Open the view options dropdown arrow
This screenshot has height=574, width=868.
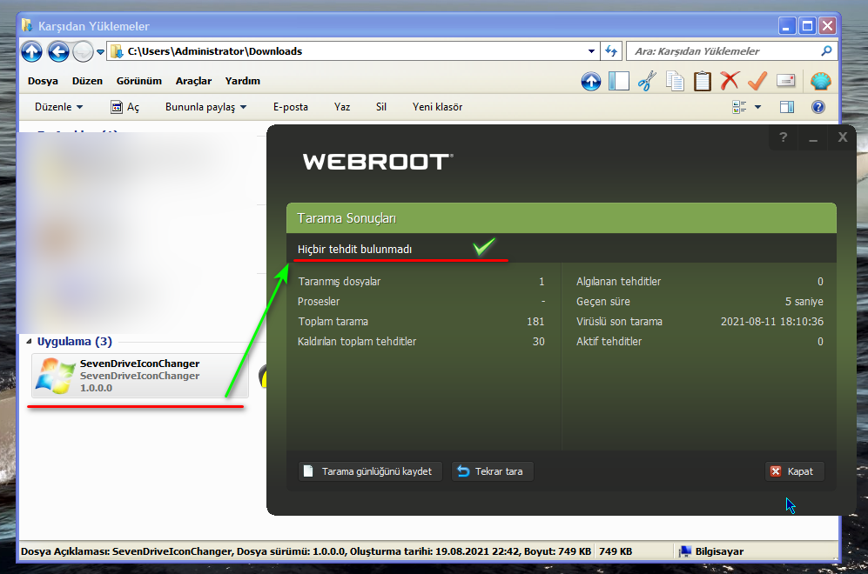point(757,107)
